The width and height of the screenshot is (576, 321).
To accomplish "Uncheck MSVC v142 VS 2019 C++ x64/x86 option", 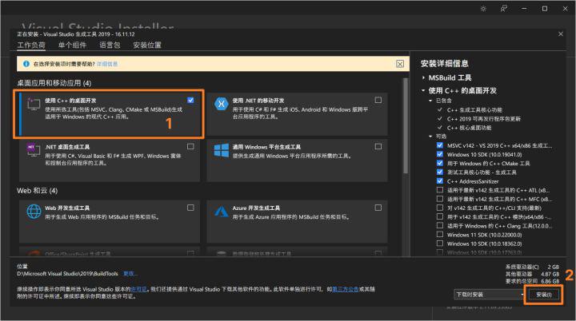I will 440,145.
